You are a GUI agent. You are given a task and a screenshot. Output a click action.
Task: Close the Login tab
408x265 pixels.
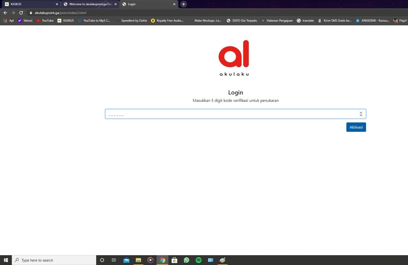pos(174,4)
